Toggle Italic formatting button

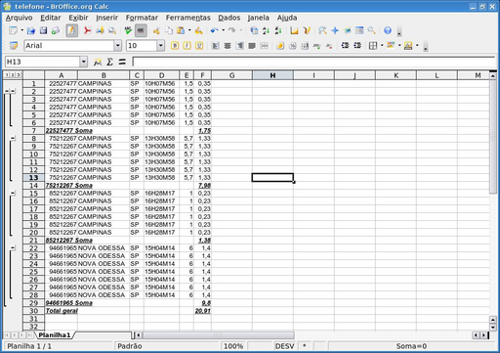(x=187, y=46)
